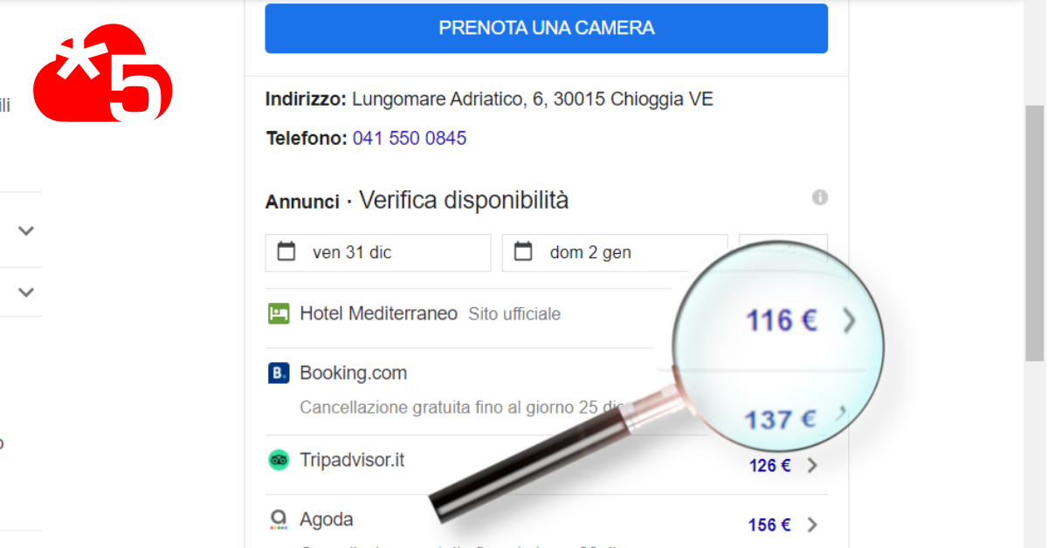
Task: Click the green Hotel Mediterraneo bed icon
Action: click(279, 314)
